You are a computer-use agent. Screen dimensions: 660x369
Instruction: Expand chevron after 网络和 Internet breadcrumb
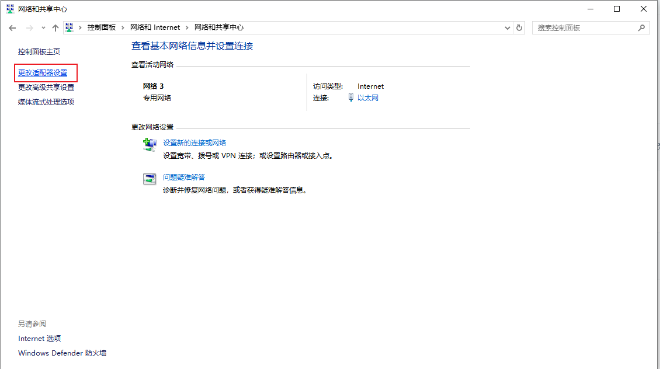click(187, 27)
